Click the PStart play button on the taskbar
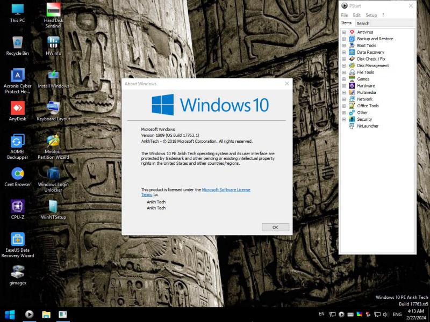 pyautogui.click(x=30, y=314)
